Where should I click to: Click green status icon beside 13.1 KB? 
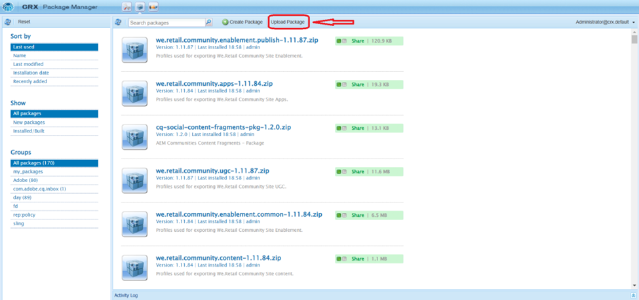[339, 128]
